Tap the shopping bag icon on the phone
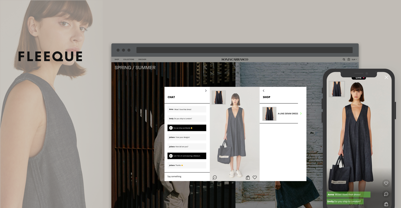This screenshot has height=208, width=401. coord(386,204)
